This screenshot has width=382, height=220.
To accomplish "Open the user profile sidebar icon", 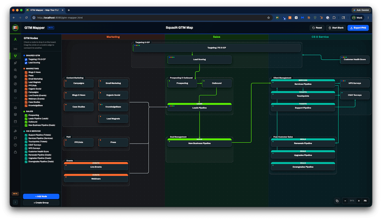I will (x=15, y=39).
